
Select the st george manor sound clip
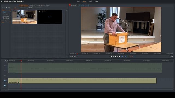pyautogui.click(x=50, y=17)
